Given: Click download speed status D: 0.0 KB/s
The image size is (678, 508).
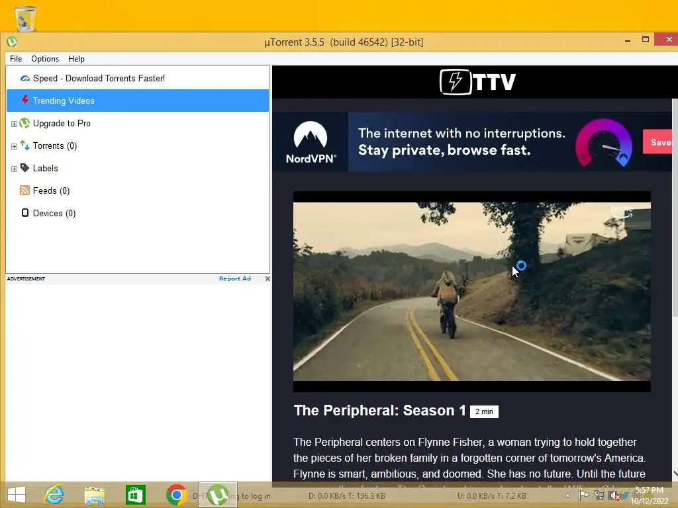Looking at the screenshot, I should click(x=347, y=496).
